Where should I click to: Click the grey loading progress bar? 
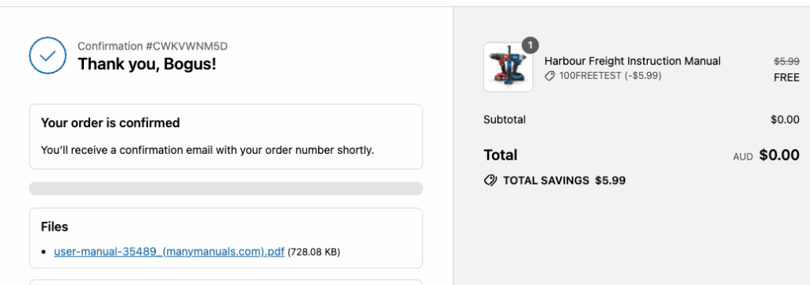[x=225, y=189]
